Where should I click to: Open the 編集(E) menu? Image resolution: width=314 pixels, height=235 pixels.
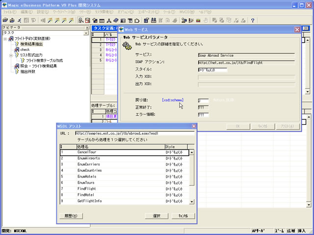pos(26,12)
